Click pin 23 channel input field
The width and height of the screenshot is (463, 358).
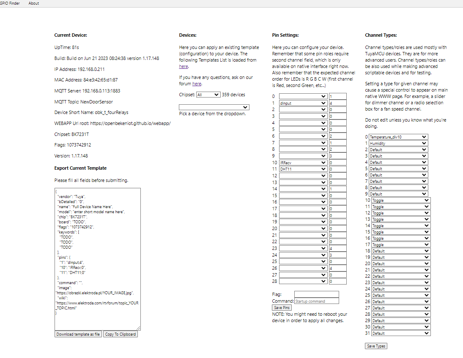(x=337, y=248)
